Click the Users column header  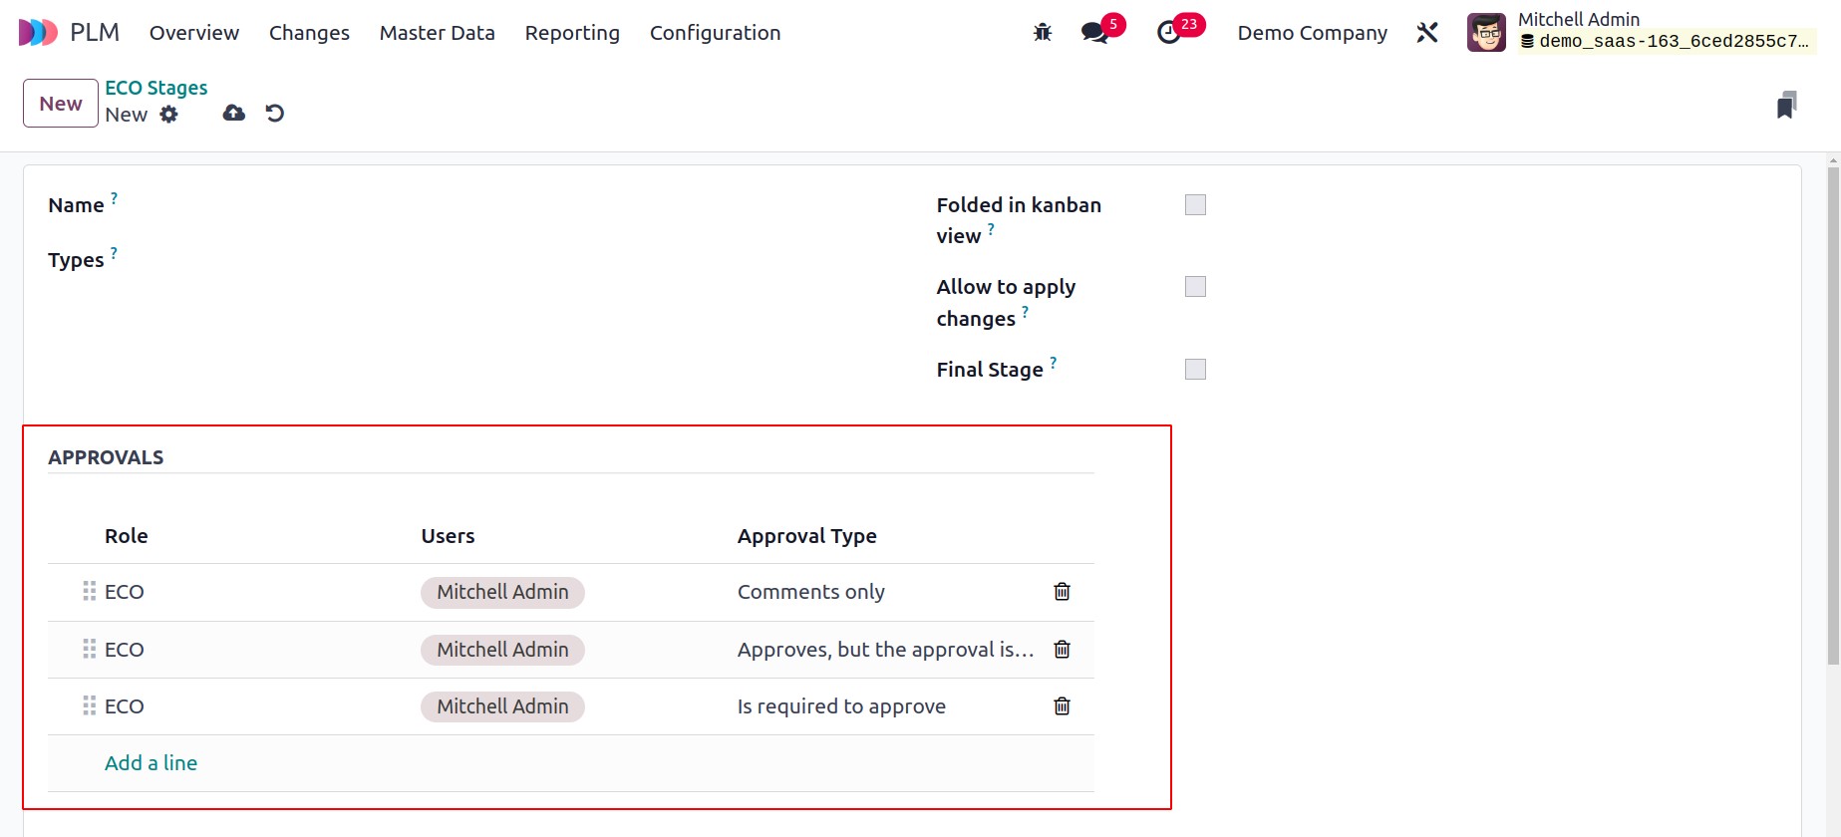[x=448, y=536]
